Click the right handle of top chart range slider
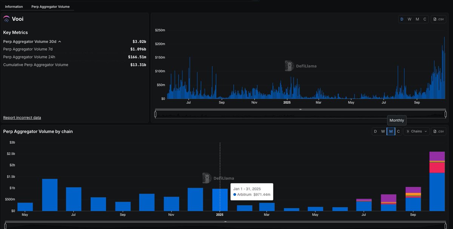 [x=445, y=114]
